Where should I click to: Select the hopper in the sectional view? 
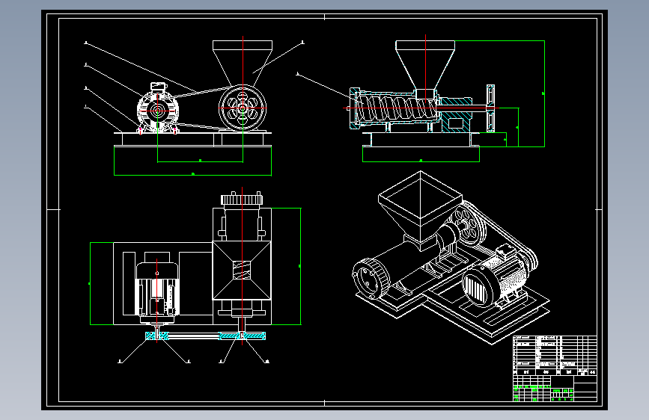coord(425,69)
